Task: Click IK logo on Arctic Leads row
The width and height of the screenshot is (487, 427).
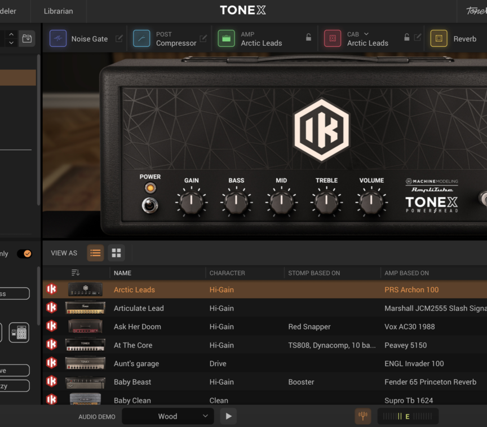Action: click(x=51, y=289)
